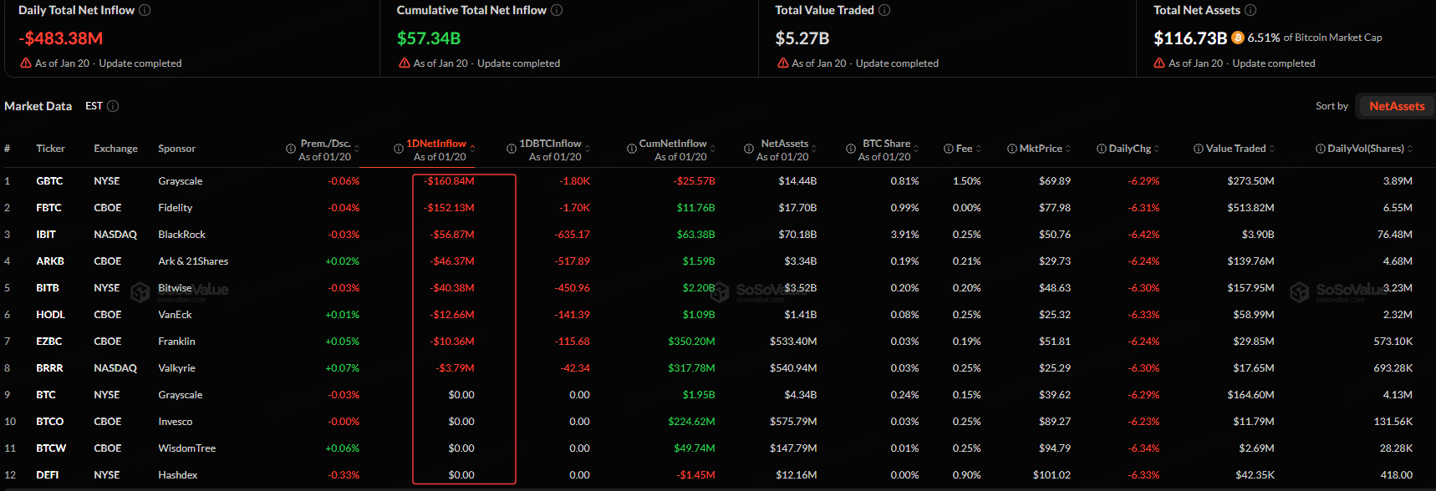Click Valkyrie sponsor name
The height and width of the screenshot is (491, 1436).
coord(176,368)
